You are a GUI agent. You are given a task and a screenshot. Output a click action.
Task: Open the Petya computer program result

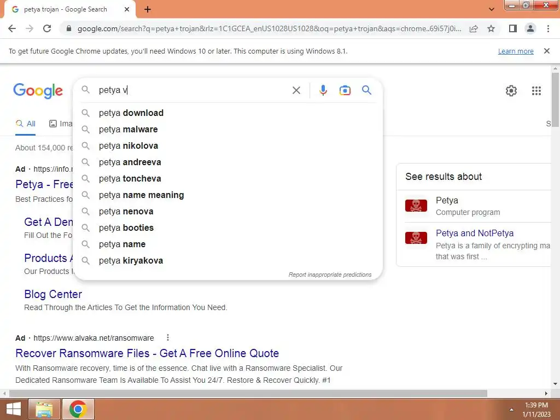pos(446,200)
